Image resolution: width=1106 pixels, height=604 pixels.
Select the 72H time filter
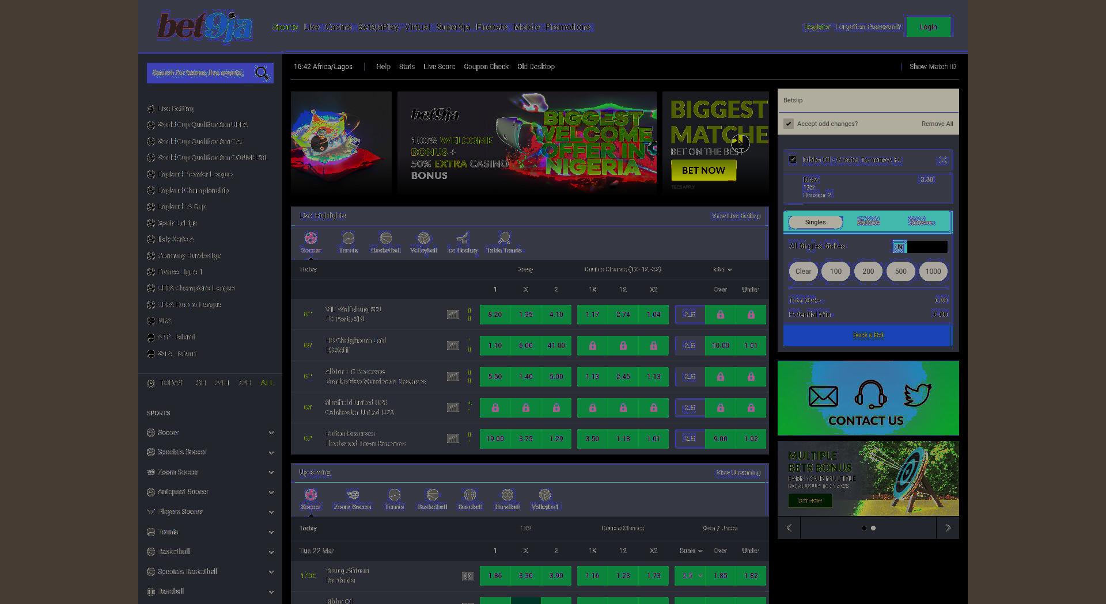[245, 383]
